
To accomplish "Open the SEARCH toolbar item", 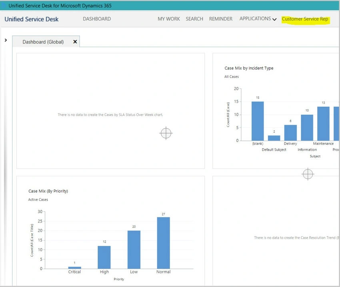I will [194, 19].
